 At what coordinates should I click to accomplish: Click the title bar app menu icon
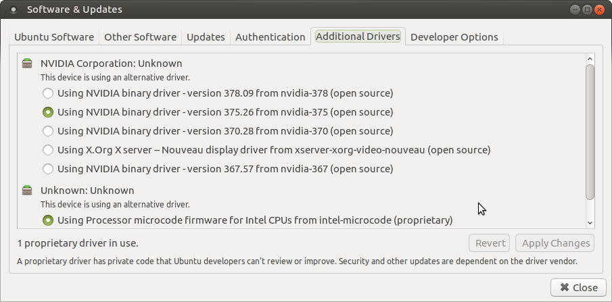[14, 9]
